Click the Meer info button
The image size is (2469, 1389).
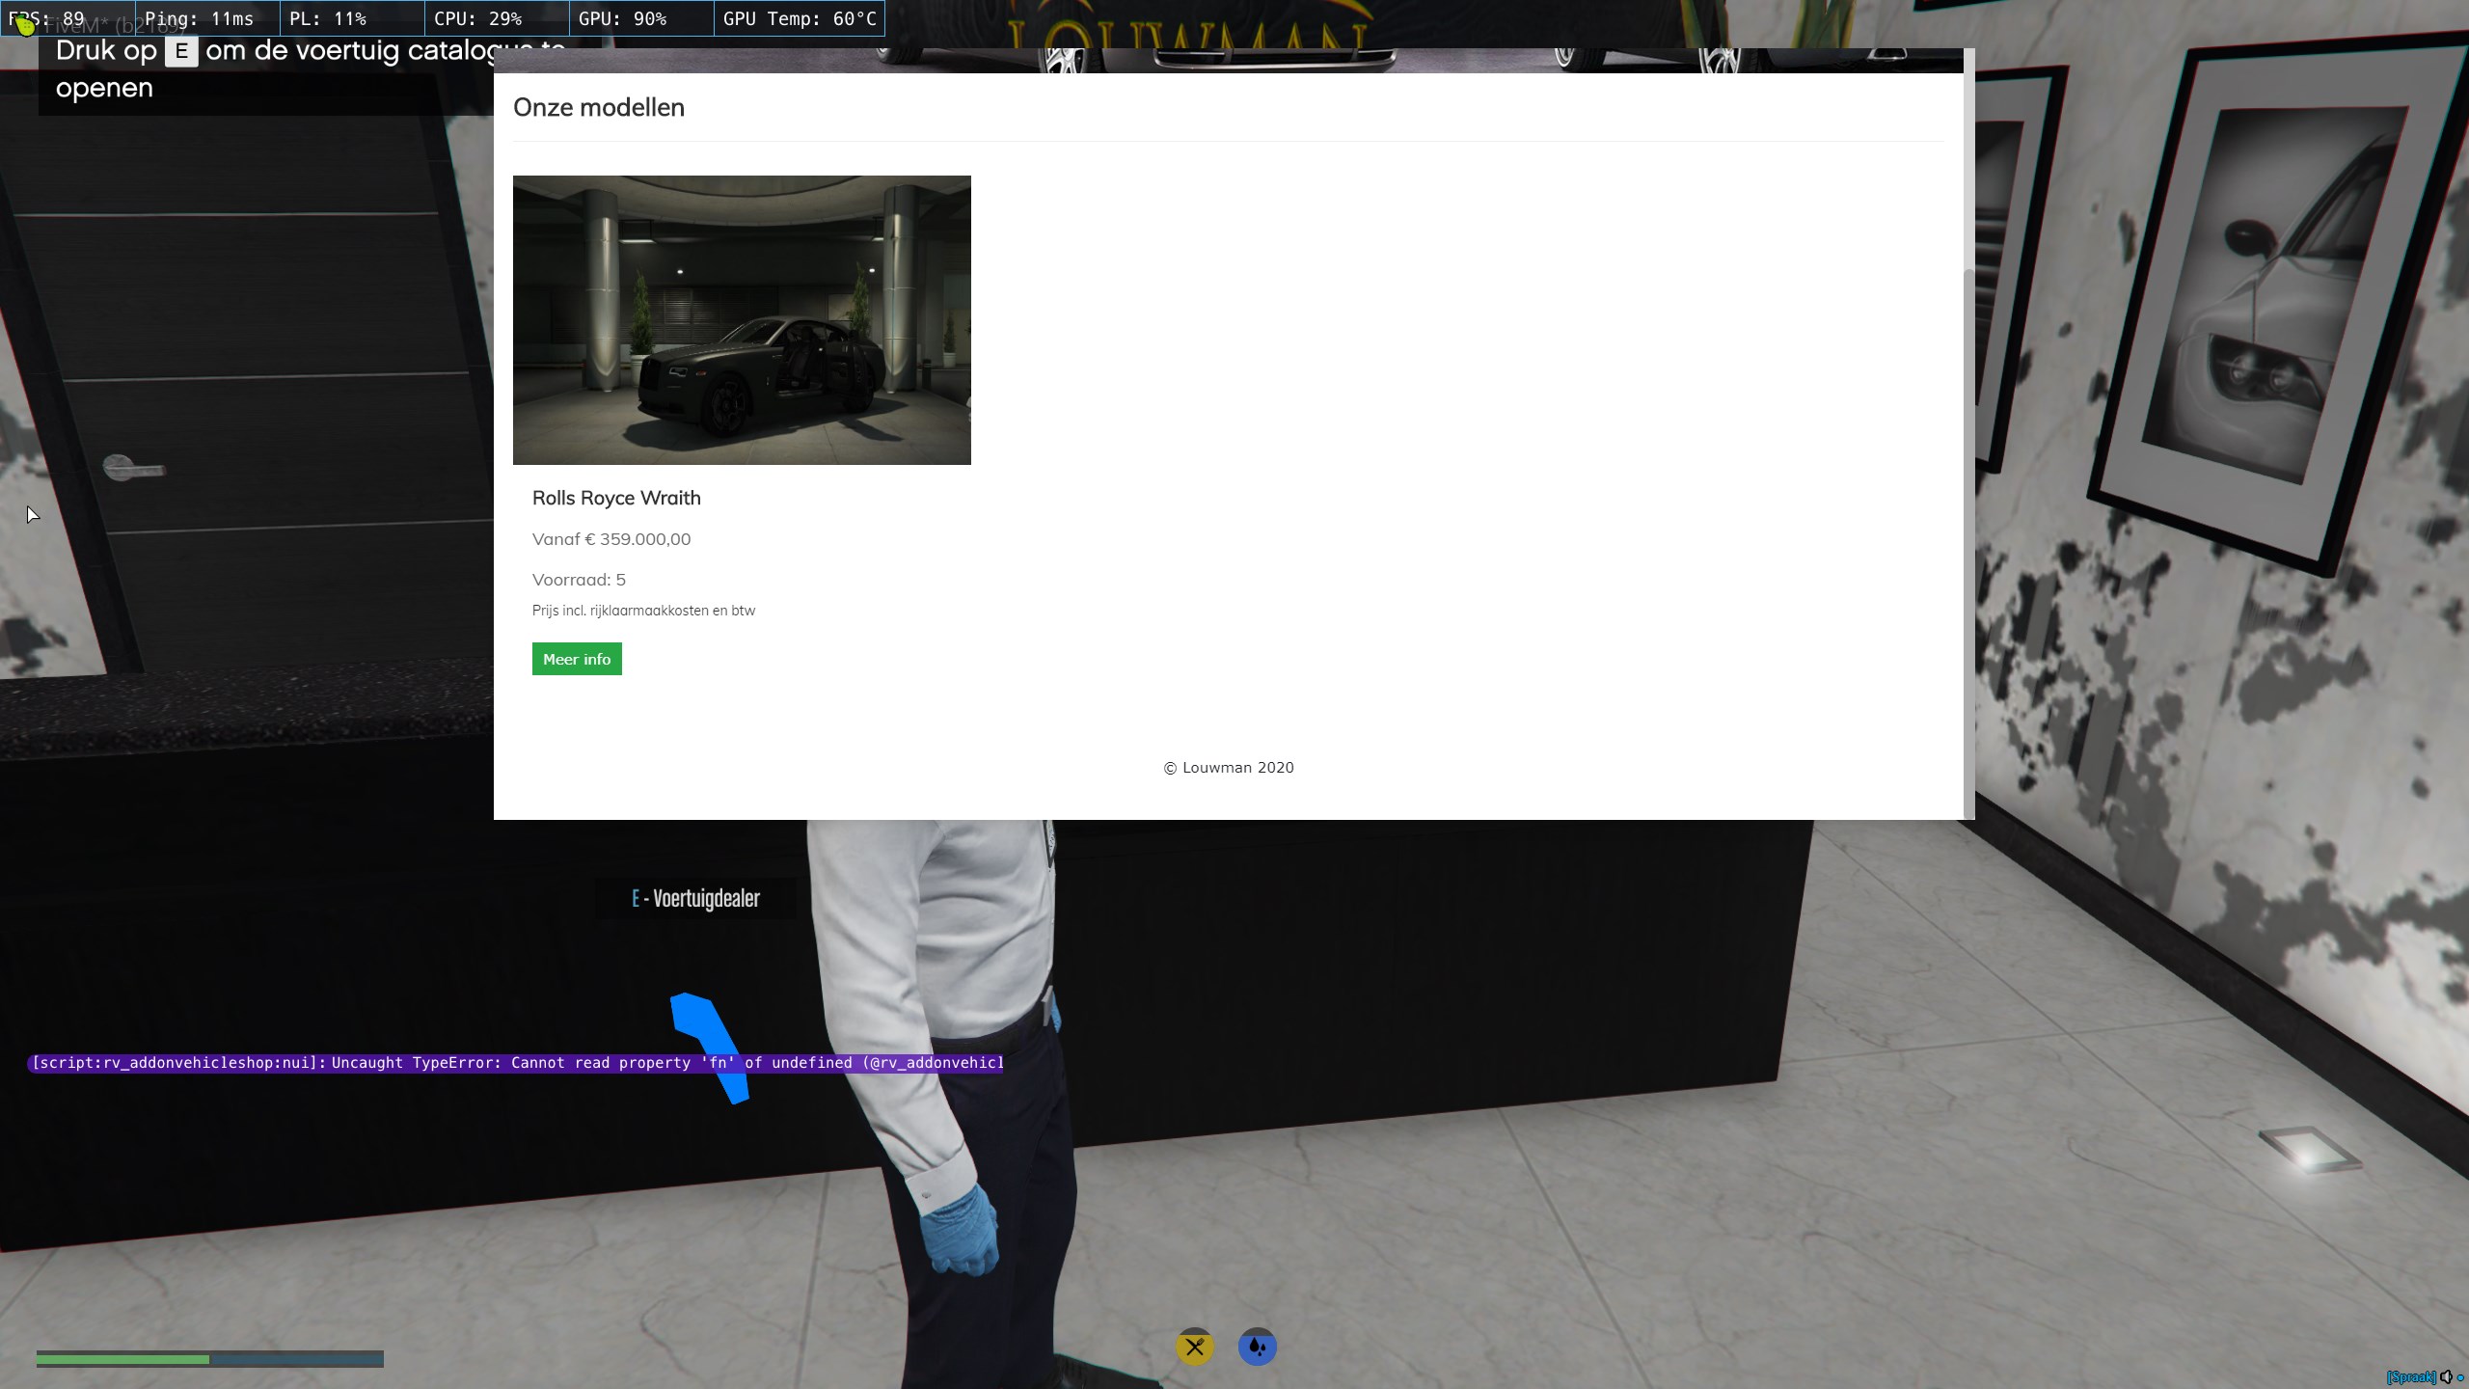pyautogui.click(x=577, y=659)
